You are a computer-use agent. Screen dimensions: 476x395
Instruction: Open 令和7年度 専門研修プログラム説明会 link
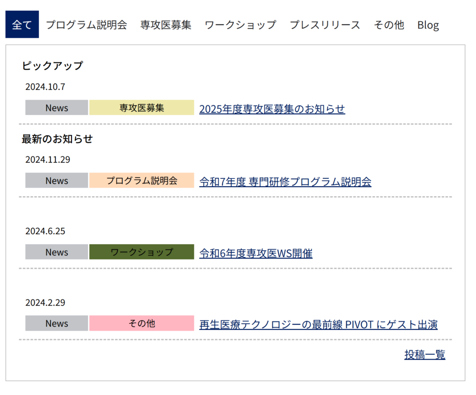tap(285, 182)
